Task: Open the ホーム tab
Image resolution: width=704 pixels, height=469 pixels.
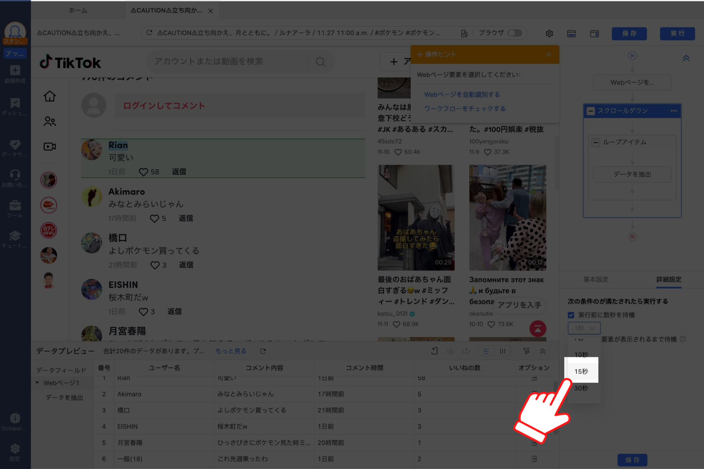Action: pos(78,11)
